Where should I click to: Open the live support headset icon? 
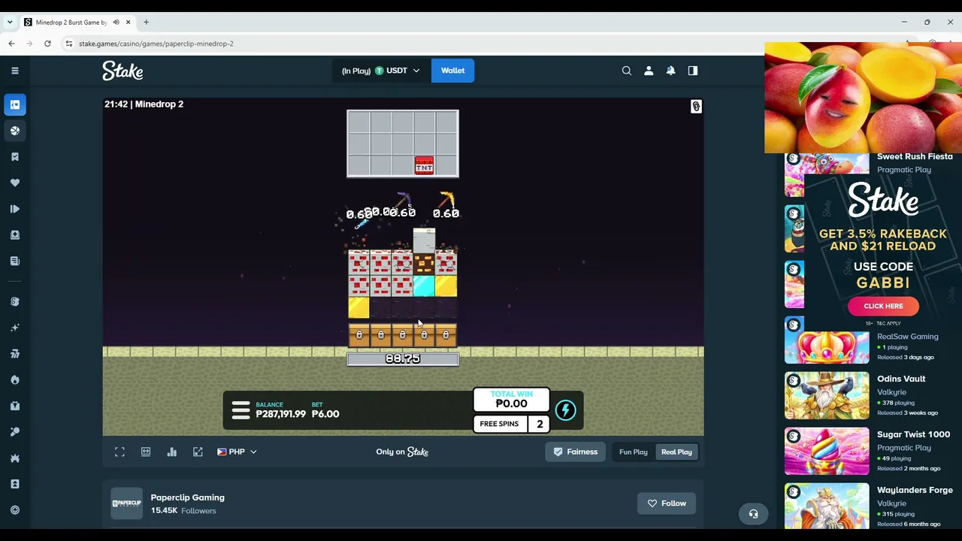(753, 514)
